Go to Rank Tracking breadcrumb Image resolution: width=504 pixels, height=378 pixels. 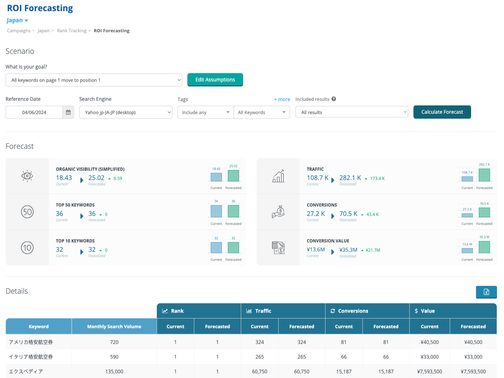[x=72, y=31]
